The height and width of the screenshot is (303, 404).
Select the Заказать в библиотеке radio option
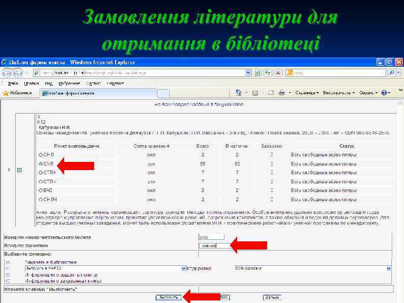click(x=8, y=262)
